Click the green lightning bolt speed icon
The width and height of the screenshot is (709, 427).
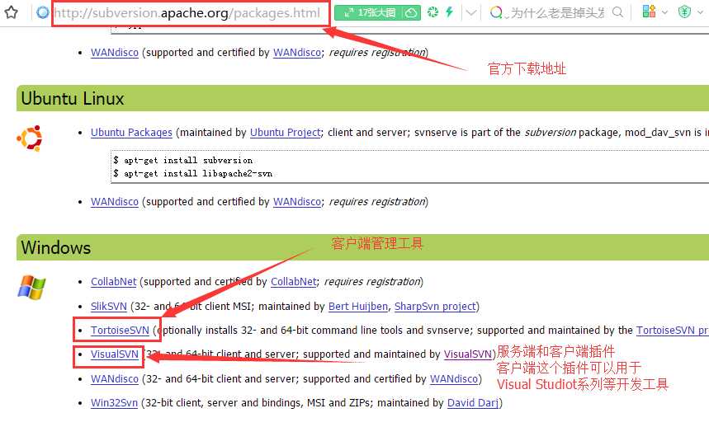pyautogui.click(x=449, y=12)
